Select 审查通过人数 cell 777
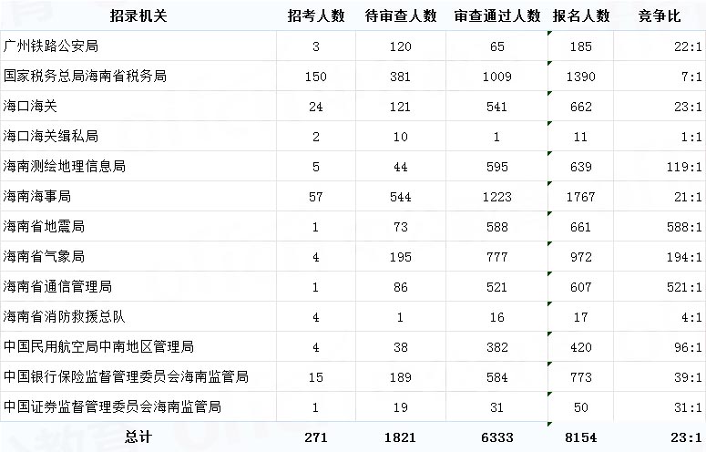Image resolution: width=706 pixels, height=452 pixels. point(497,257)
